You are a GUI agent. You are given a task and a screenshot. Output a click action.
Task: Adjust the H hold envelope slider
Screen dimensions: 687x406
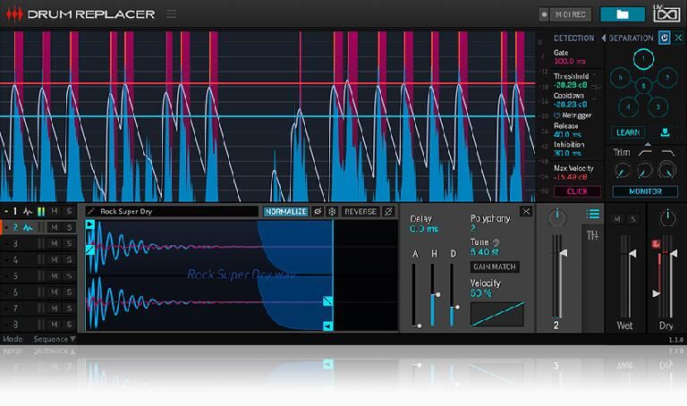pos(434,294)
